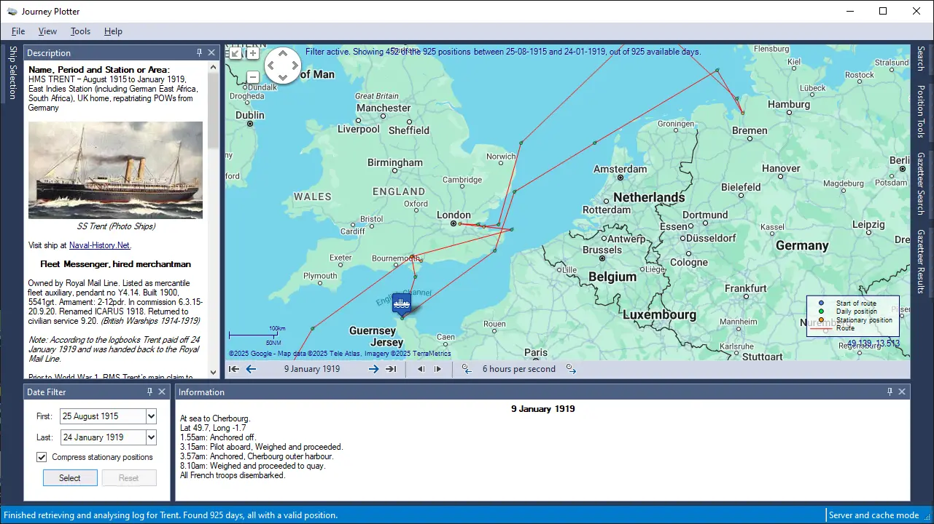Open the File menu

[x=18, y=31]
